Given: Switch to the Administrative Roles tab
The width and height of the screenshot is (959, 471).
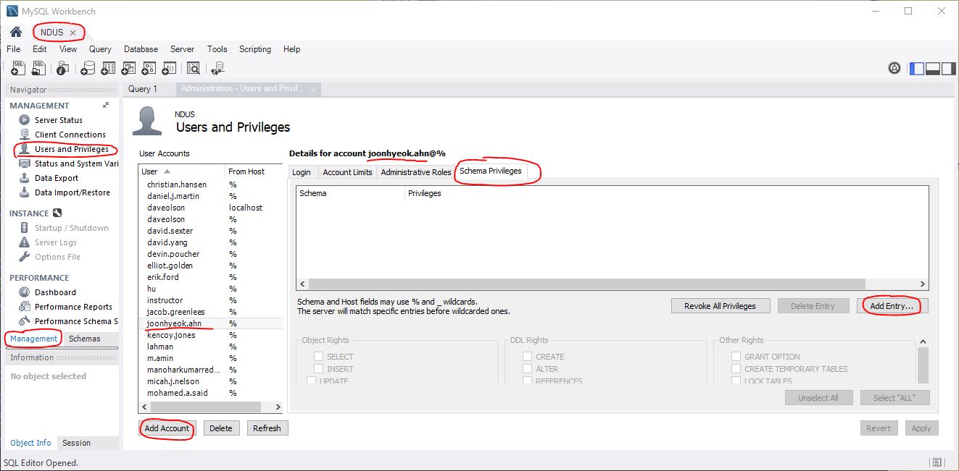Looking at the screenshot, I should (x=415, y=172).
